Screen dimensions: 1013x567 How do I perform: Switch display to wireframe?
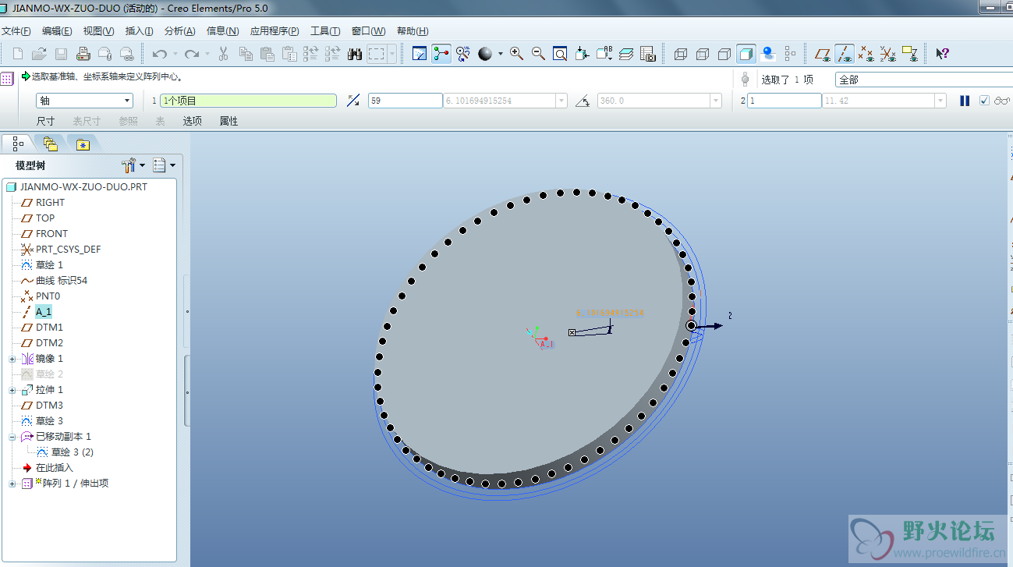click(681, 54)
